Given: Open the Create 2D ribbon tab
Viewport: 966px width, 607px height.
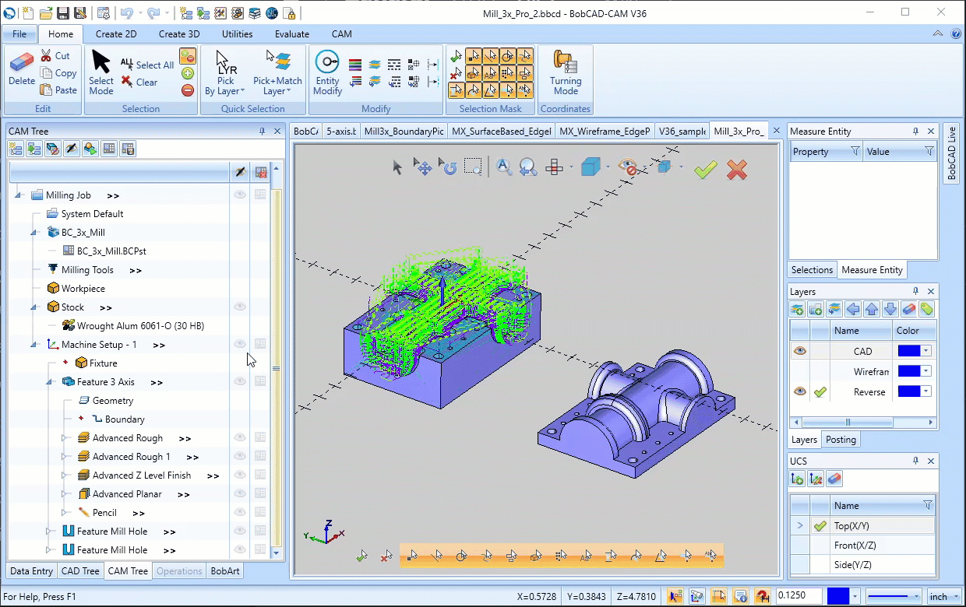Looking at the screenshot, I should (116, 34).
